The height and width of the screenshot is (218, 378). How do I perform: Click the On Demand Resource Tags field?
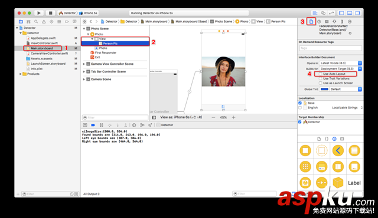click(x=331, y=48)
